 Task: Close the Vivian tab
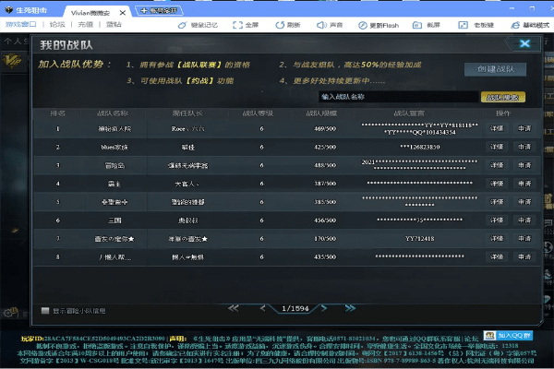[x=123, y=13]
